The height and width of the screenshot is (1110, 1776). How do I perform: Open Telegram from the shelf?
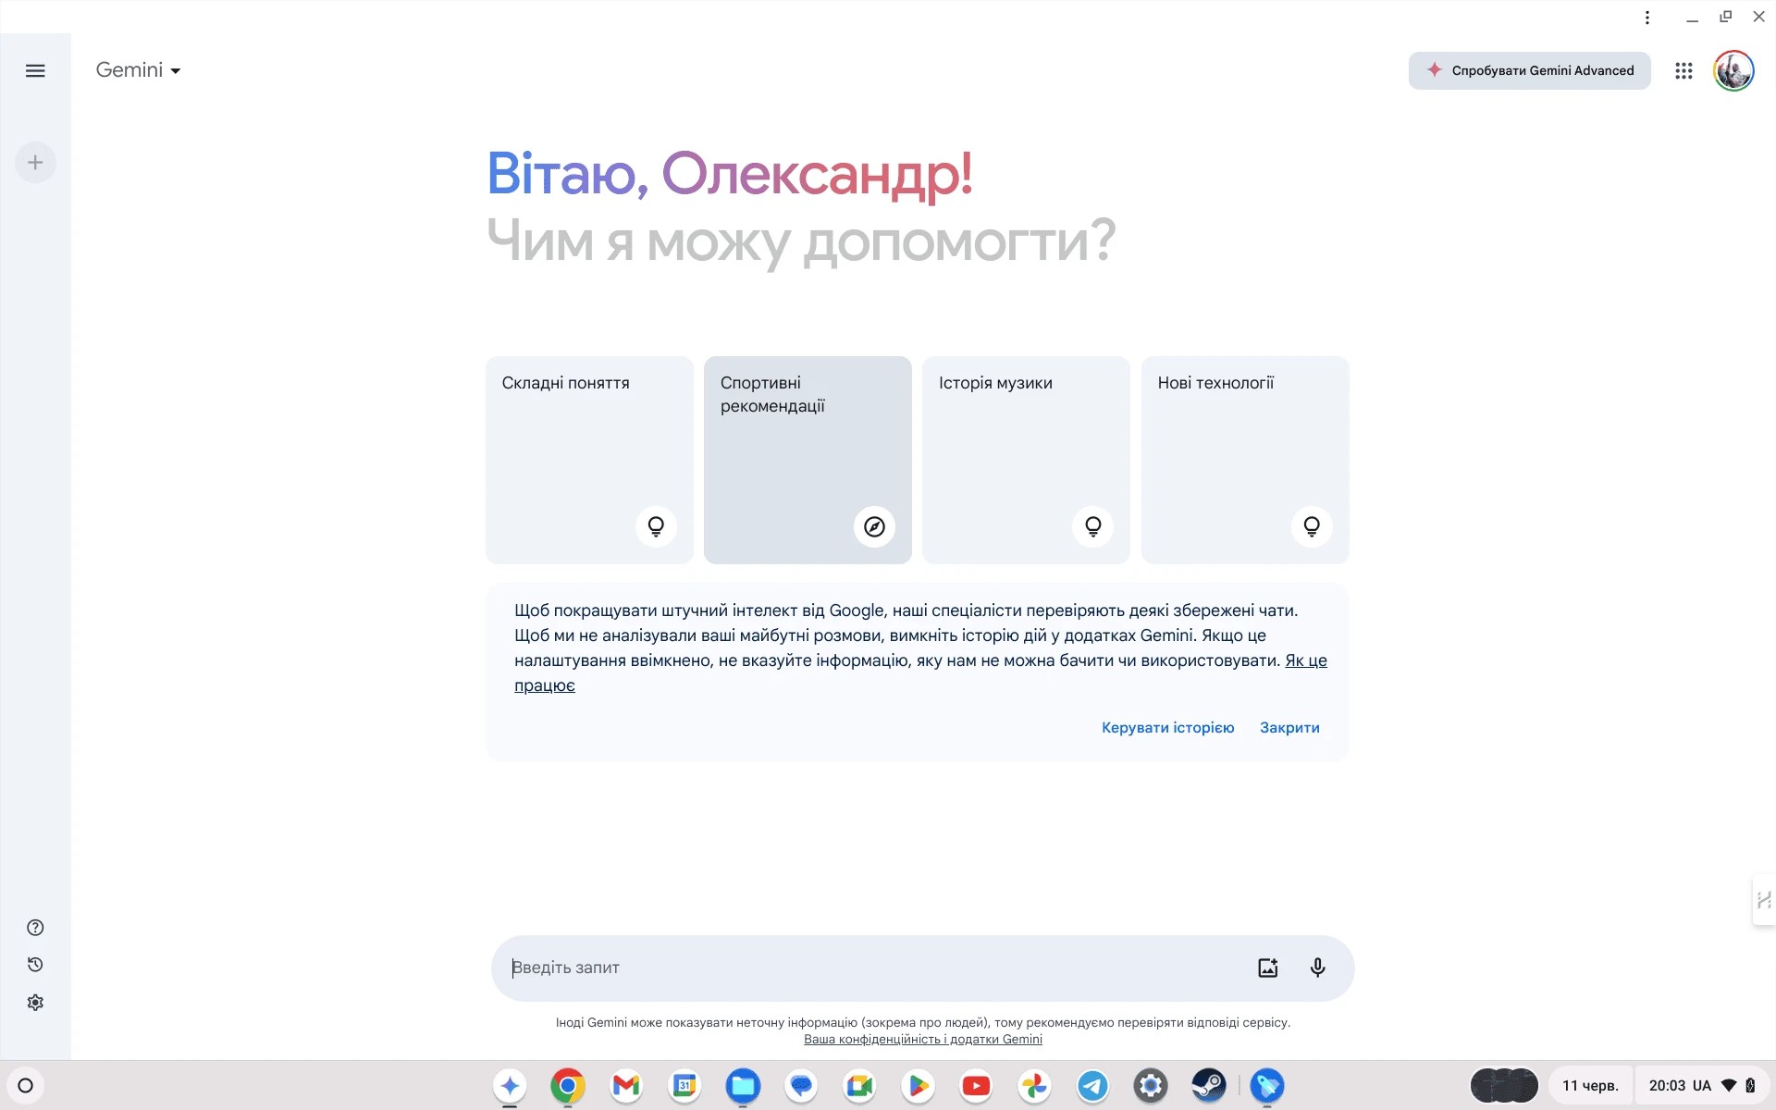[x=1092, y=1085]
